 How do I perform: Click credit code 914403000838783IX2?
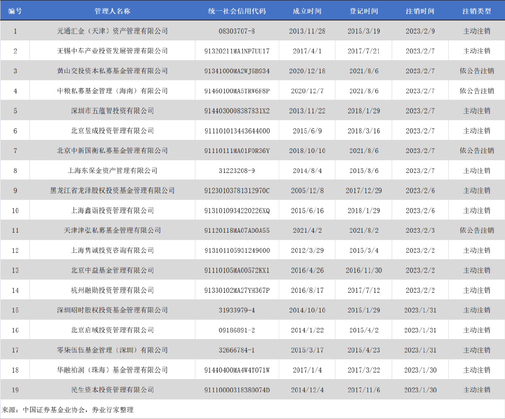pos(237,111)
